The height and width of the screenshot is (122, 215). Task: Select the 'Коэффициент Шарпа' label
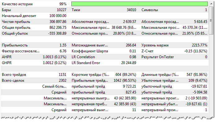(90, 51)
